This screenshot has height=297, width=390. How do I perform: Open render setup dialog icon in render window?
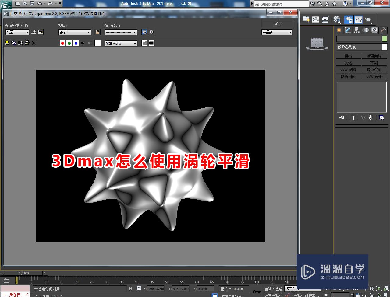pos(144,32)
